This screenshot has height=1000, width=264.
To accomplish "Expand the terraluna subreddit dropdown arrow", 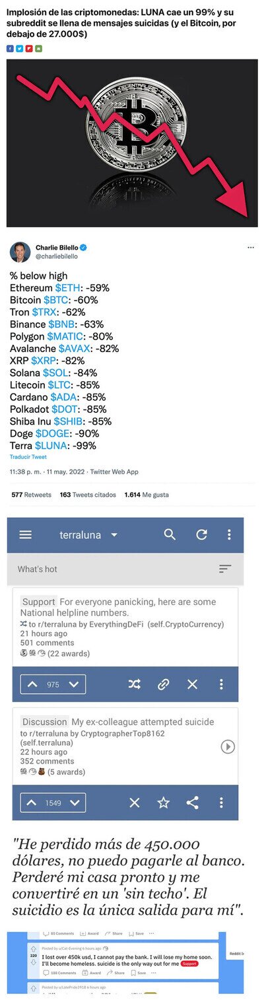I will tap(114, 534).
